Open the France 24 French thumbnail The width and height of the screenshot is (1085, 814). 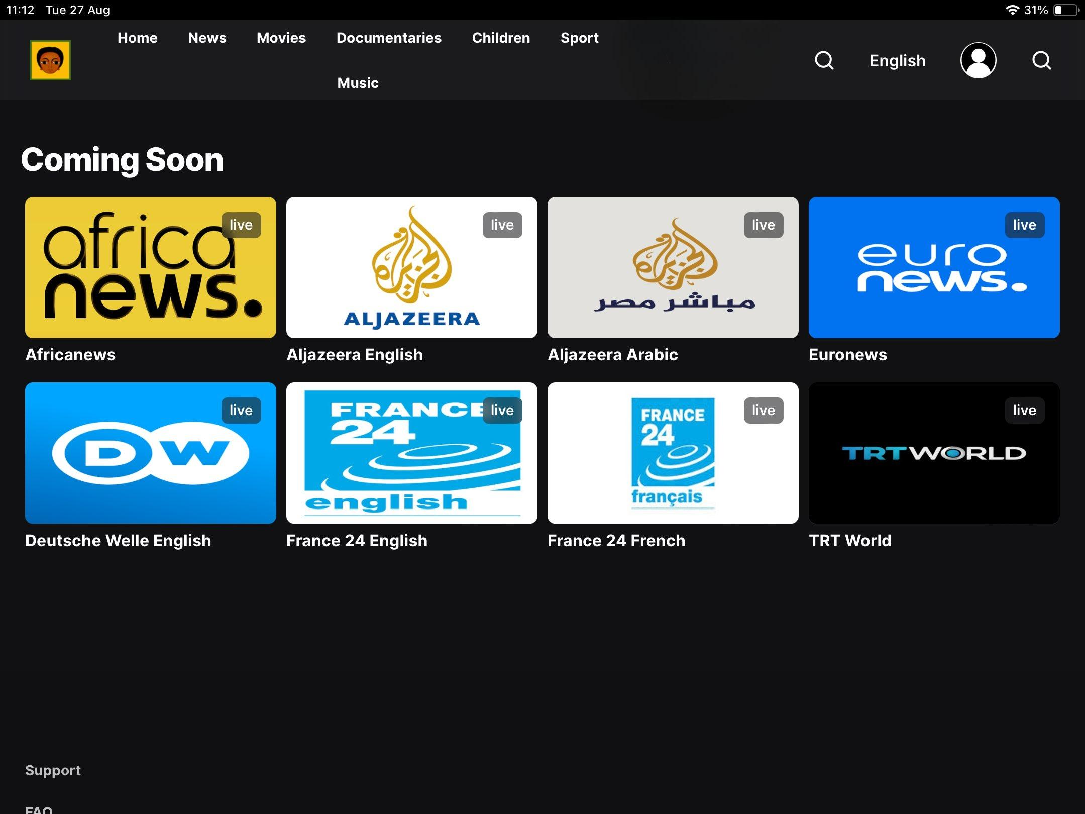673,453
